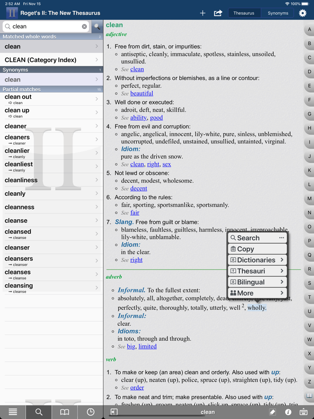Viewport: 314px width, 419px height.
Task: Open the bookmarks book icon in bottom bar
Action: point(64,412)
